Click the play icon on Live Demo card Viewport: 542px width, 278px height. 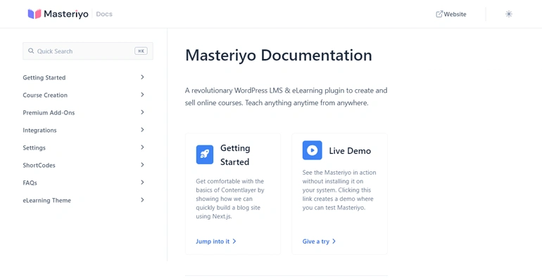[312, 150]
